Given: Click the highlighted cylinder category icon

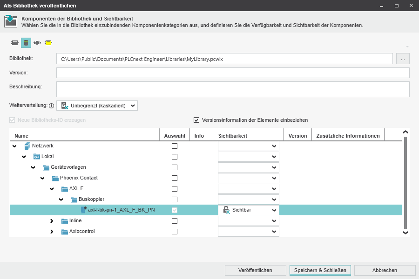Looking at the screenshot, I should [26, 43].
